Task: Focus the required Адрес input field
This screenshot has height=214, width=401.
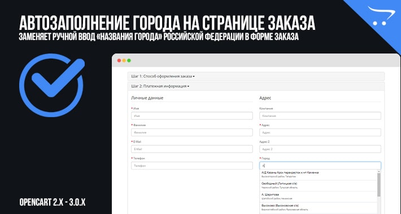Action: tap(320, 132)
